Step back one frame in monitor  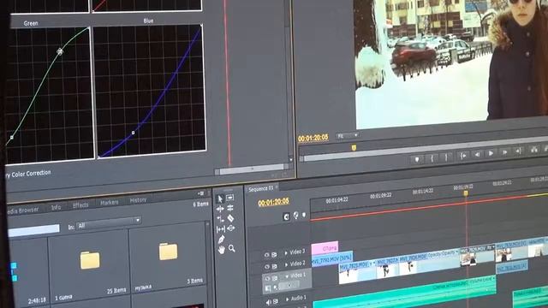[477, 154]
